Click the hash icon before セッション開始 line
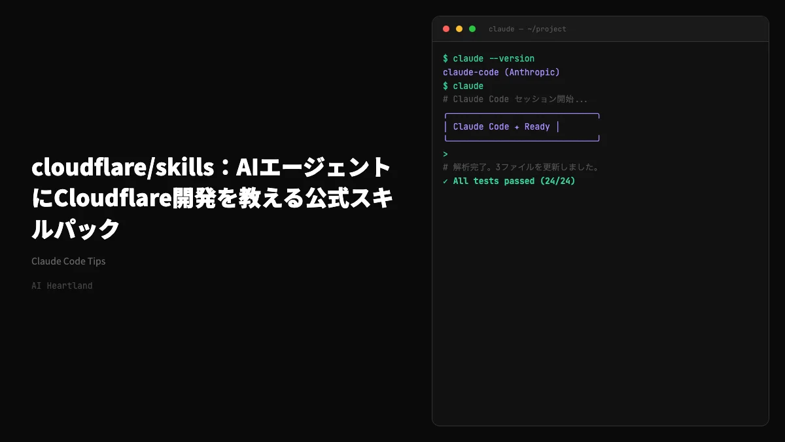The image size is (785, 442). click(x=445, y=99)
